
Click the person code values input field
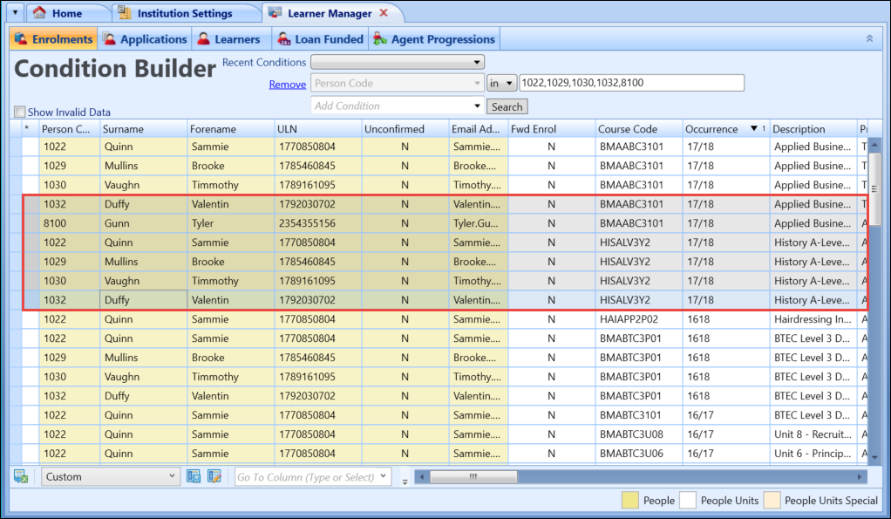[x=631, y=83]
